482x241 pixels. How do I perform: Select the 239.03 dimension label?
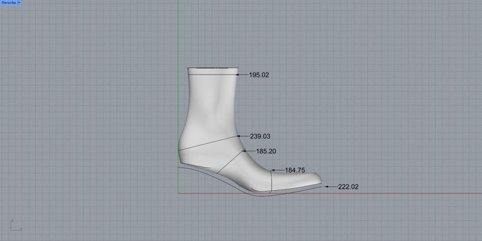[x=260, y=136]
